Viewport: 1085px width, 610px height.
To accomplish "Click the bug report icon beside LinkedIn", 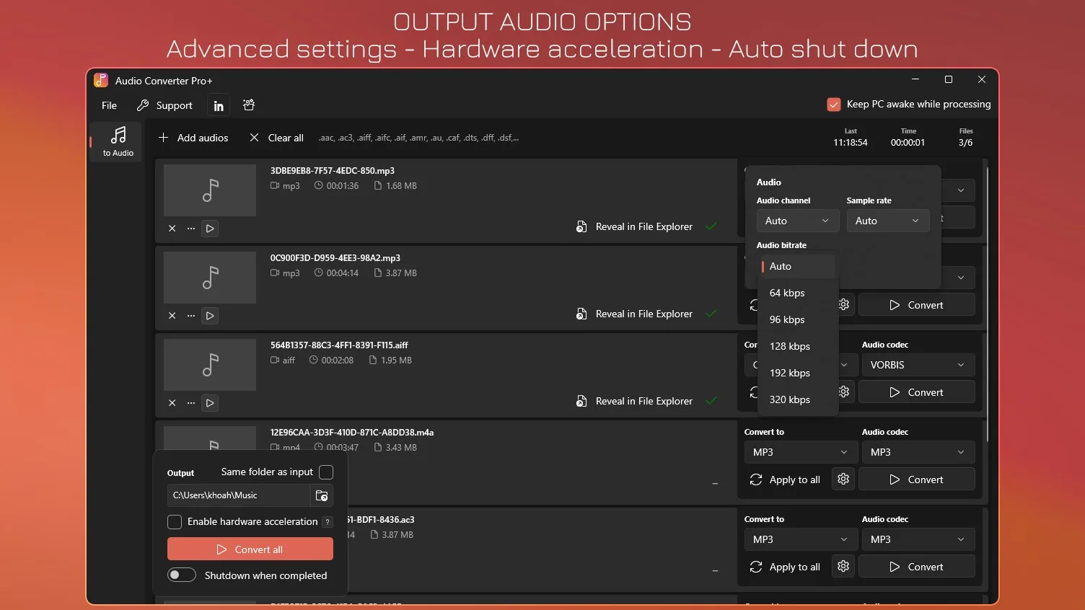I will coord(249,105).
